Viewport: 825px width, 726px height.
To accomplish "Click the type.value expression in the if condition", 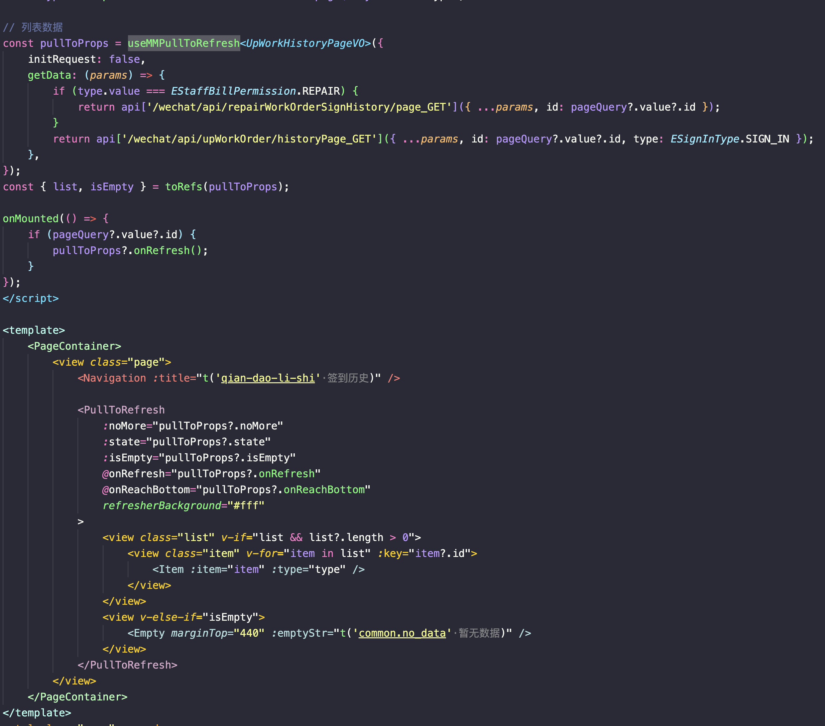I will coord(109,91).
